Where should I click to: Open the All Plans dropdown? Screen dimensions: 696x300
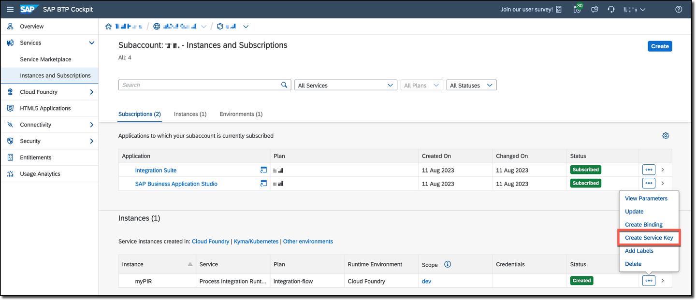421,85
